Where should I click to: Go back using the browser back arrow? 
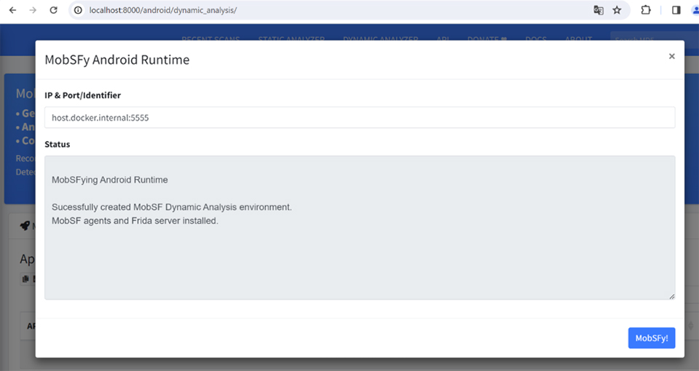(12, 10)
